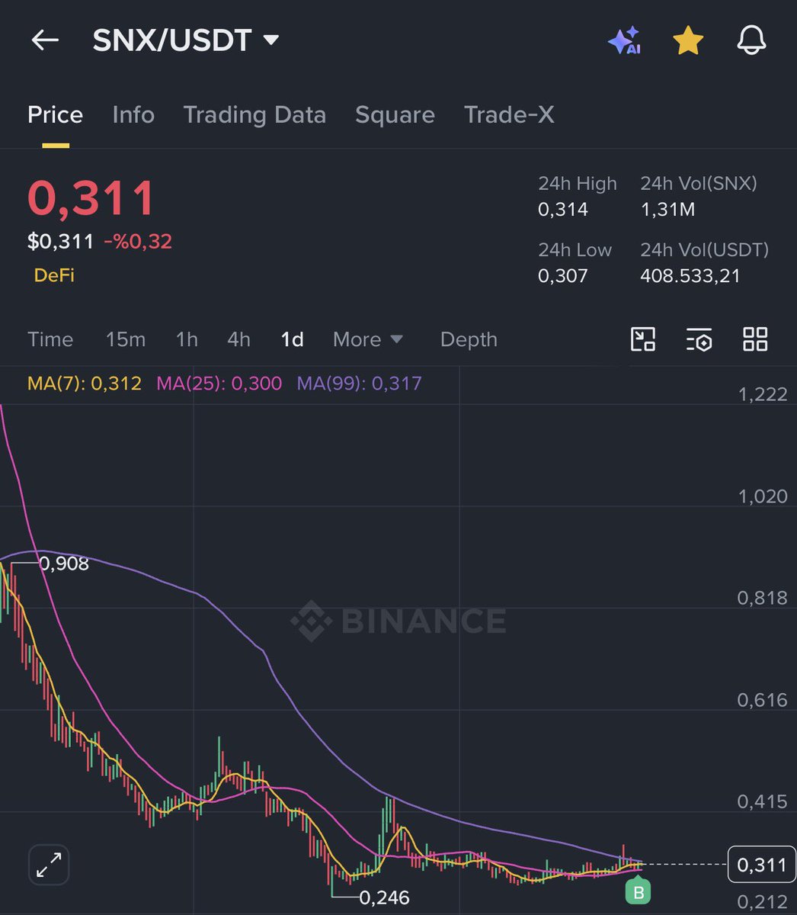Open the AI sparkle assistant icon

624,40
